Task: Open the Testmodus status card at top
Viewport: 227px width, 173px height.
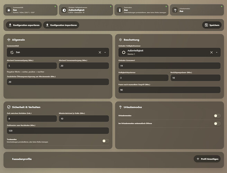Action: [142, 10]
